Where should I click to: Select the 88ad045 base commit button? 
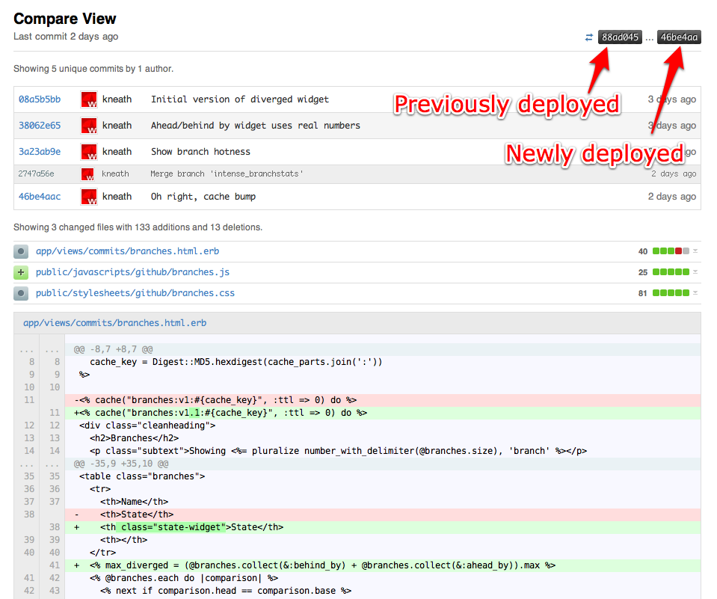pos(620,37)
